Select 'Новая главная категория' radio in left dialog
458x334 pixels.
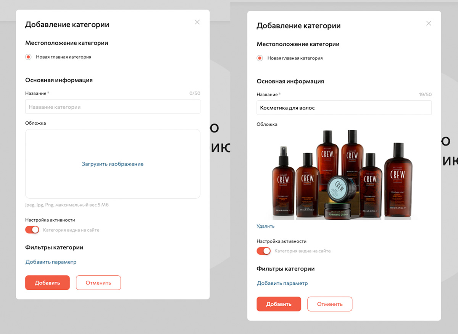(28, 57)
